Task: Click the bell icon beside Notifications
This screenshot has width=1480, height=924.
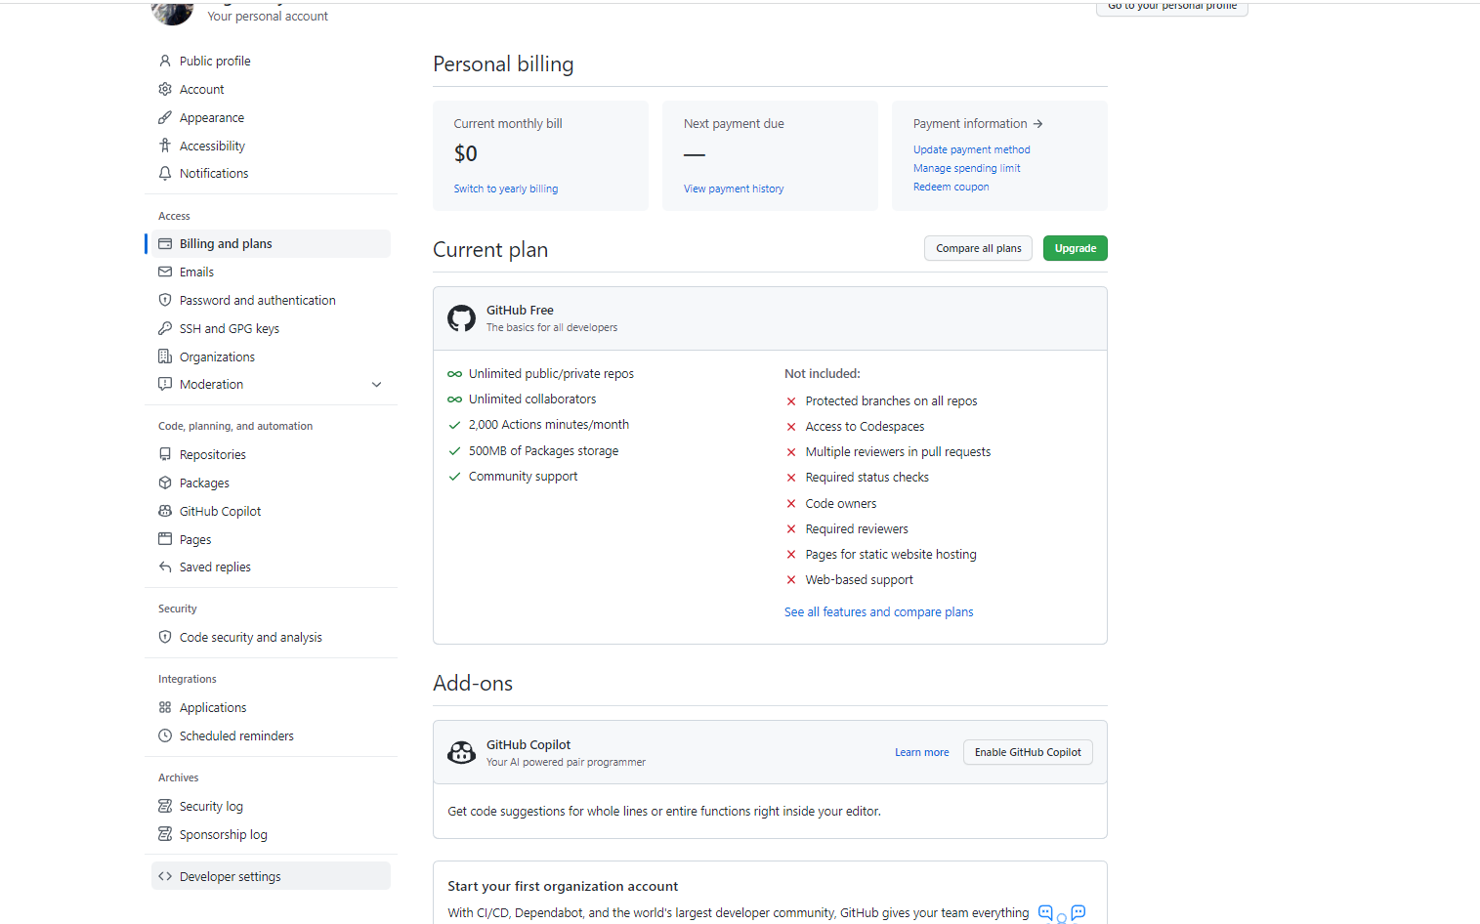Action: point(165,173)
